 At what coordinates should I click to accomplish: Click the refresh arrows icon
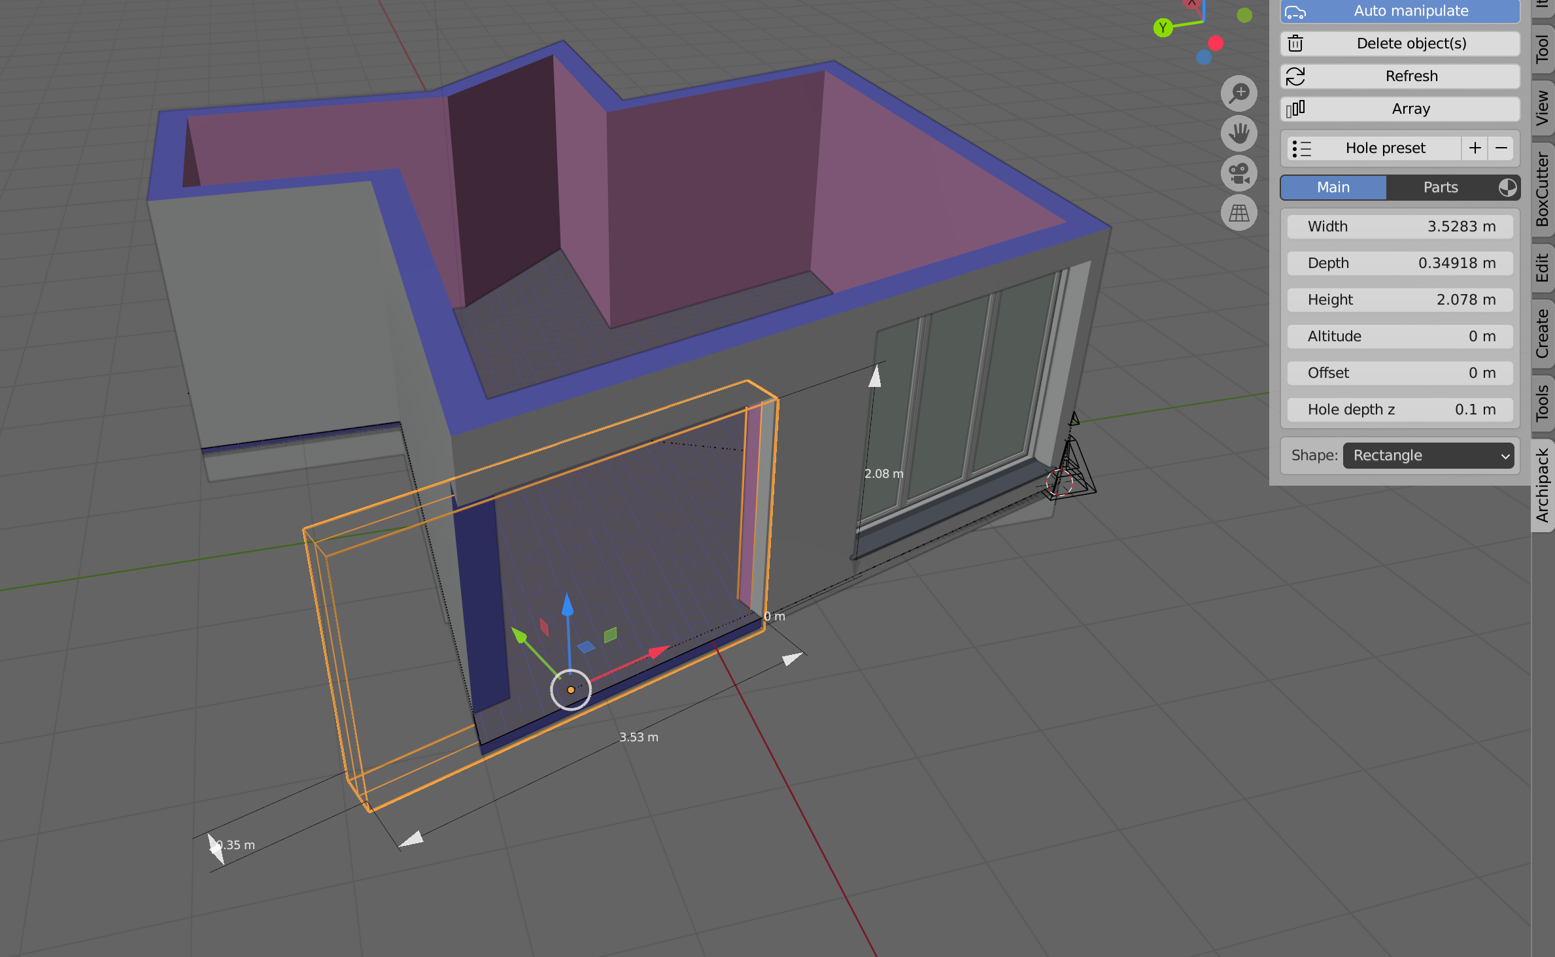(1295, 76)
